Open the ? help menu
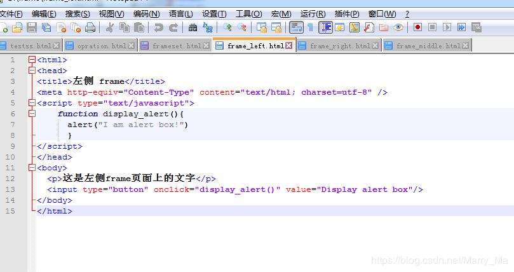This screenshot has height=272, width=514. coord(407,14)
